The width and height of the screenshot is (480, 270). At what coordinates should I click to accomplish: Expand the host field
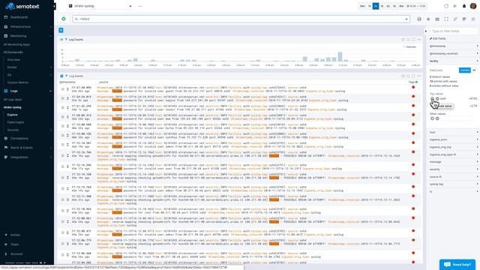coord(453,132)
